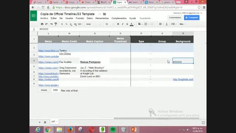The height and width of the screenshot is (133, 236).
Task: Star the spreadsheet document
Action: click(100, 14)
